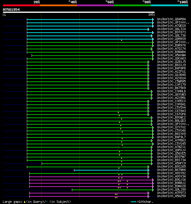Open the UniRef100_B9R978 hit label
191x204 pixels.
[x=171, y=45]
